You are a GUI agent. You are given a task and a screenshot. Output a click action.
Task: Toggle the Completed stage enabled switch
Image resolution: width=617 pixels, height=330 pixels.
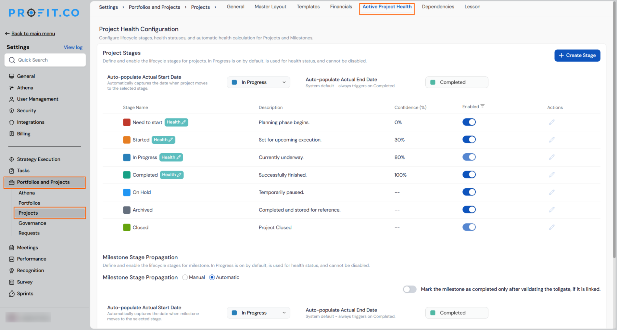(469, 175)
